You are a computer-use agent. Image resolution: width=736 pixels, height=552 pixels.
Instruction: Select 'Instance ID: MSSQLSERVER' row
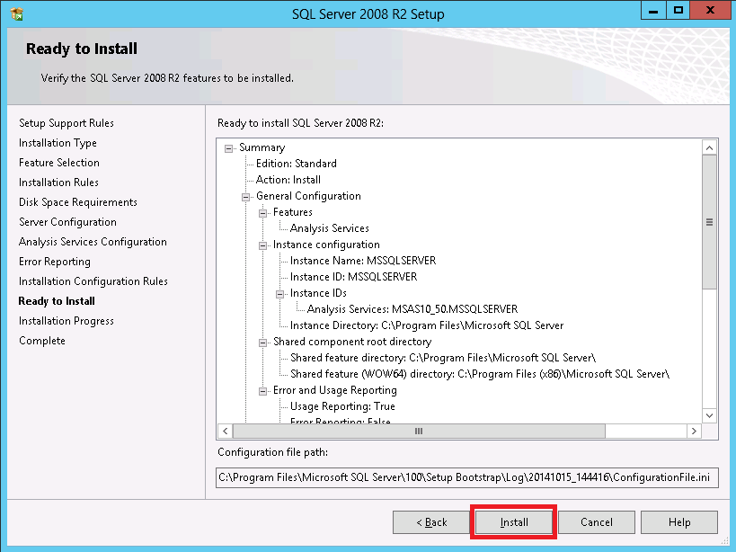353,277
